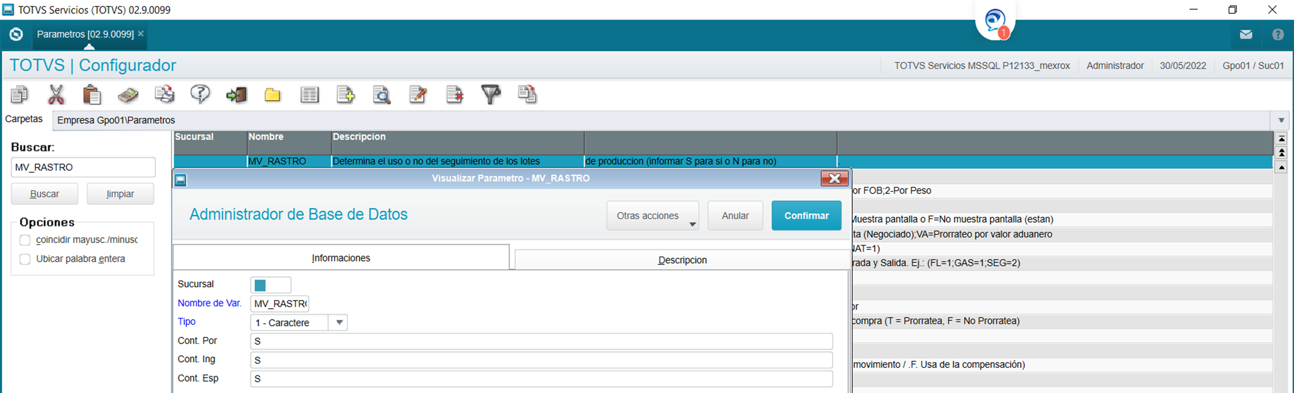Click the question mark help icon in header
This screenshot has width=1294, height=393.
1278,34
